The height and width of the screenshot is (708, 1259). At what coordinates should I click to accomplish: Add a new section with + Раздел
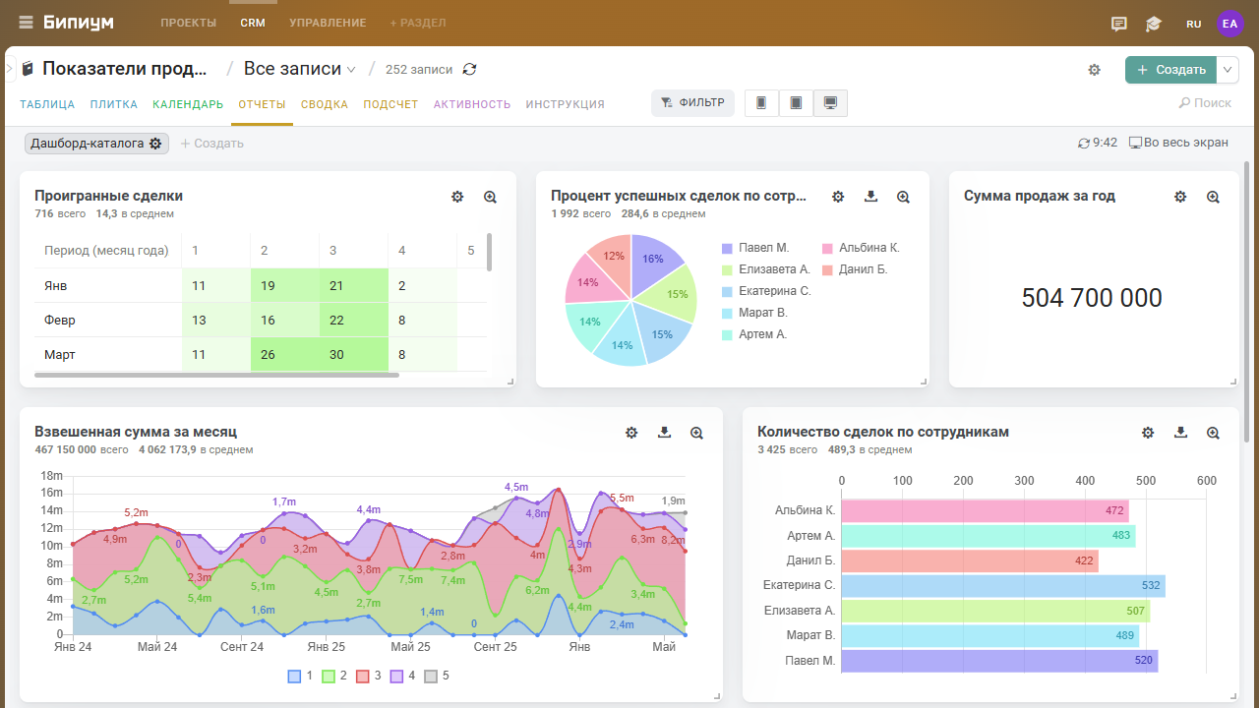pos(418,23)
